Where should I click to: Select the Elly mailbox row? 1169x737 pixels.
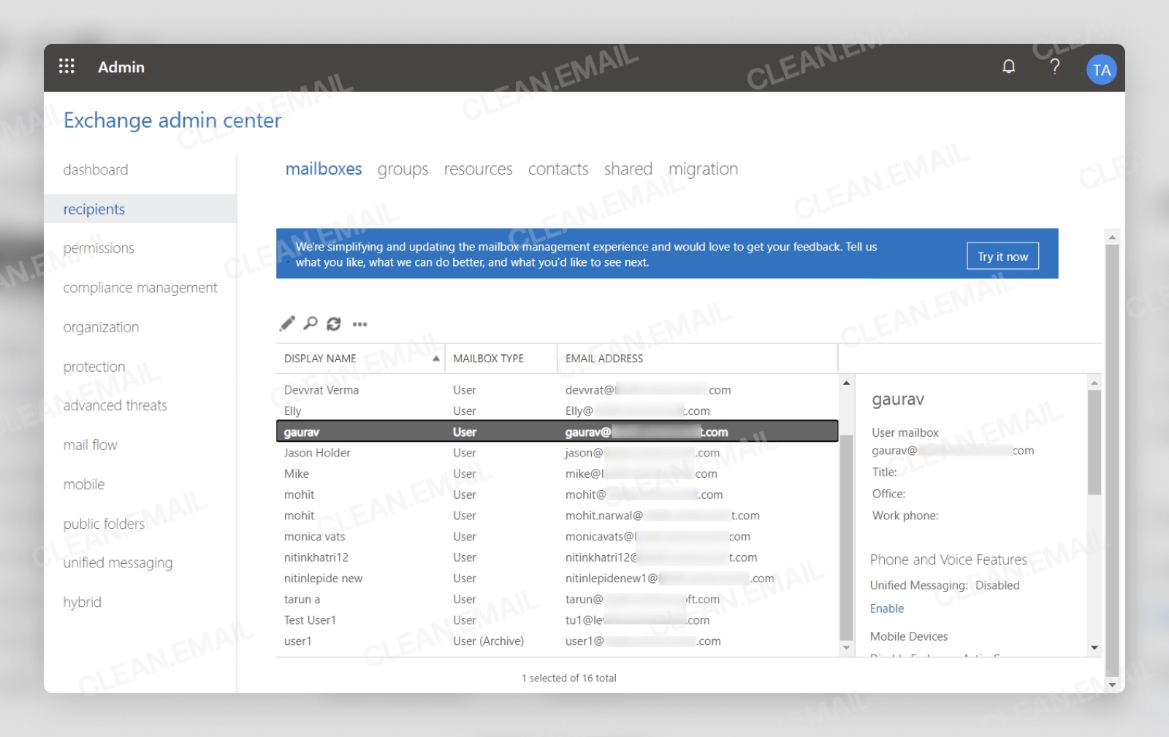(x=557, y=411)
